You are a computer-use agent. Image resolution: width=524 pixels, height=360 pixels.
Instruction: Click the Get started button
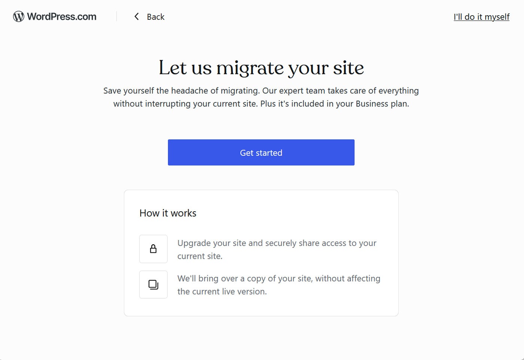point(261,152)
